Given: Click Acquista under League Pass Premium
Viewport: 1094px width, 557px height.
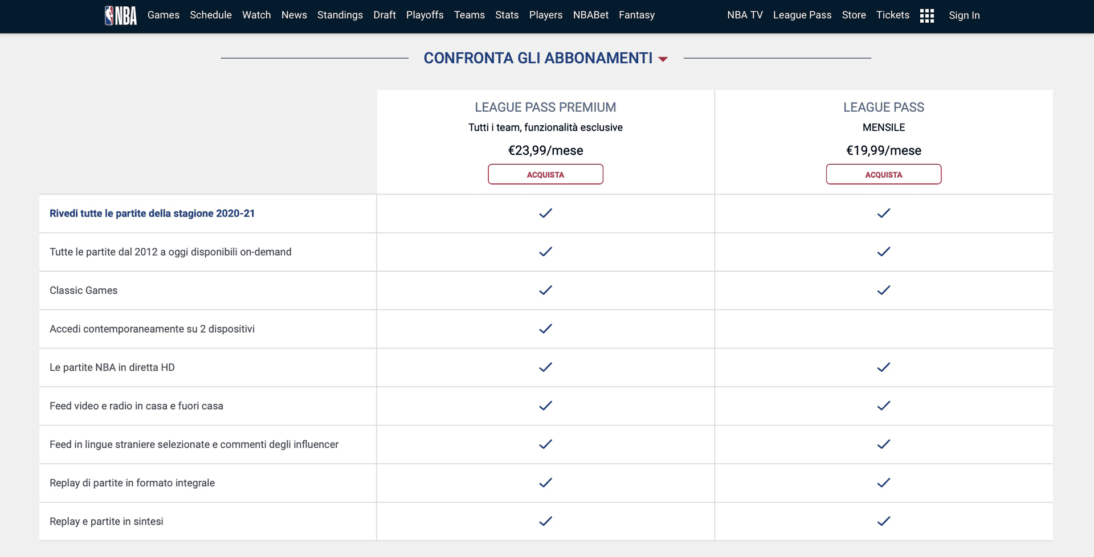Looking at the screenshot, I should 545,174.
